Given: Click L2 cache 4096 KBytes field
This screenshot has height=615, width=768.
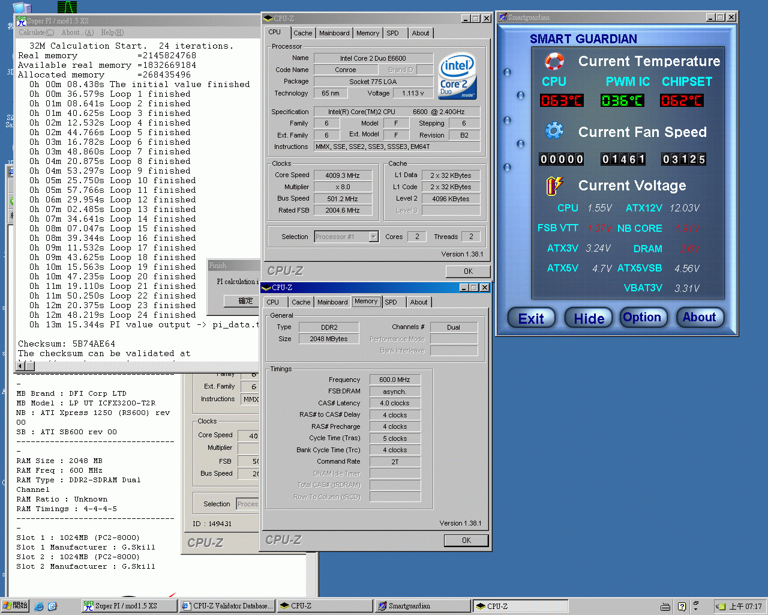Looking at the screenshot, I should [x=451, y=199].
